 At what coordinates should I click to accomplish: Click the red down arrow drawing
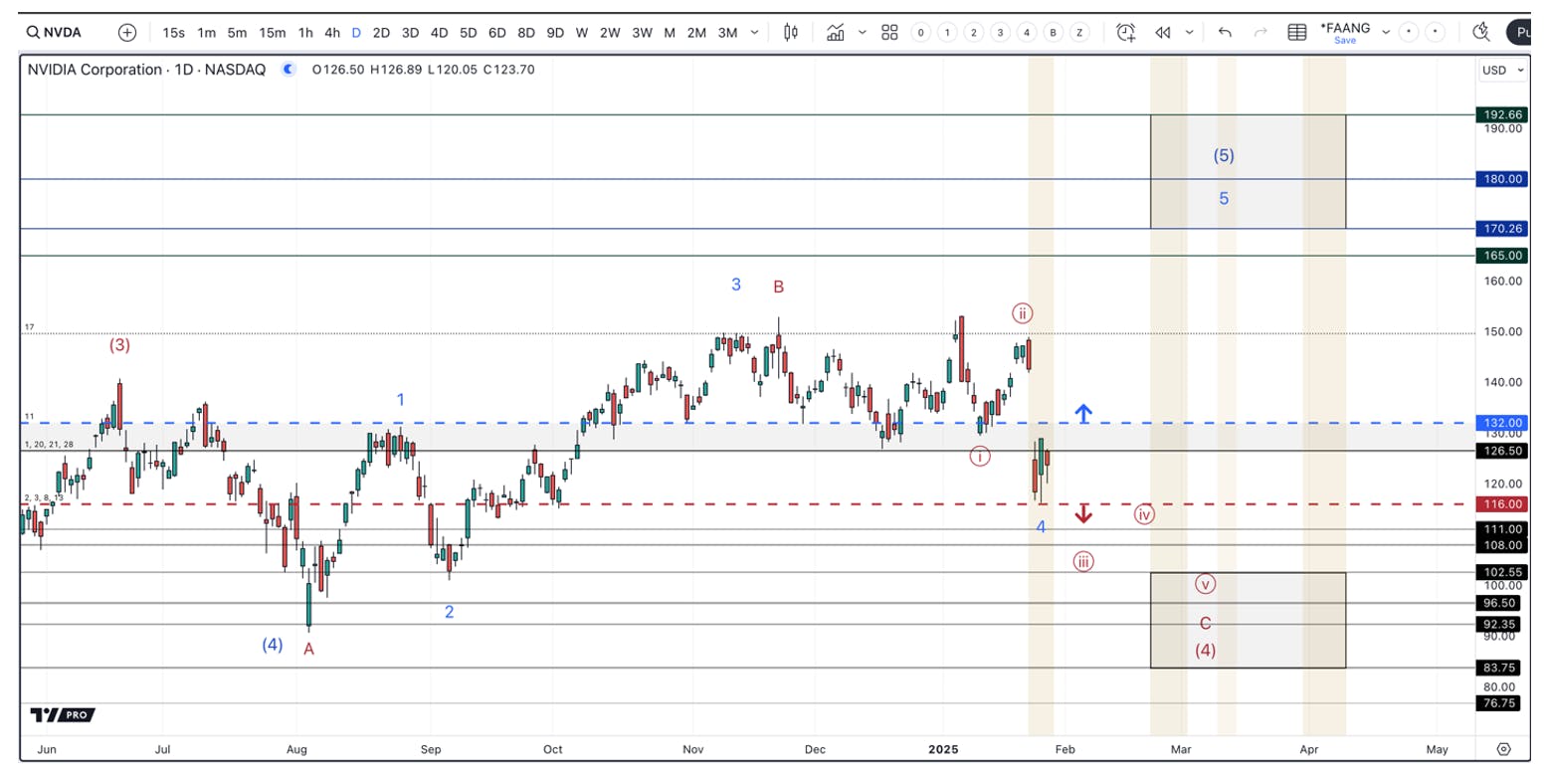(x=1083, y=514)
